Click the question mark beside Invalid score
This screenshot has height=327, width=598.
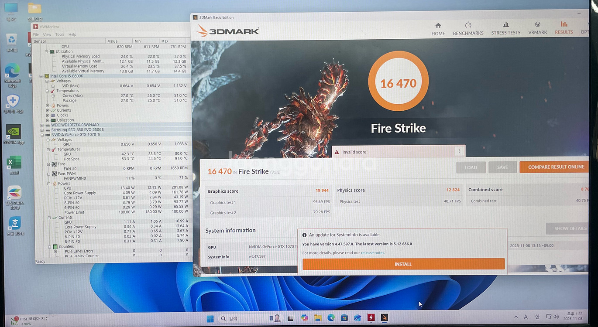[x=459, y=151]
